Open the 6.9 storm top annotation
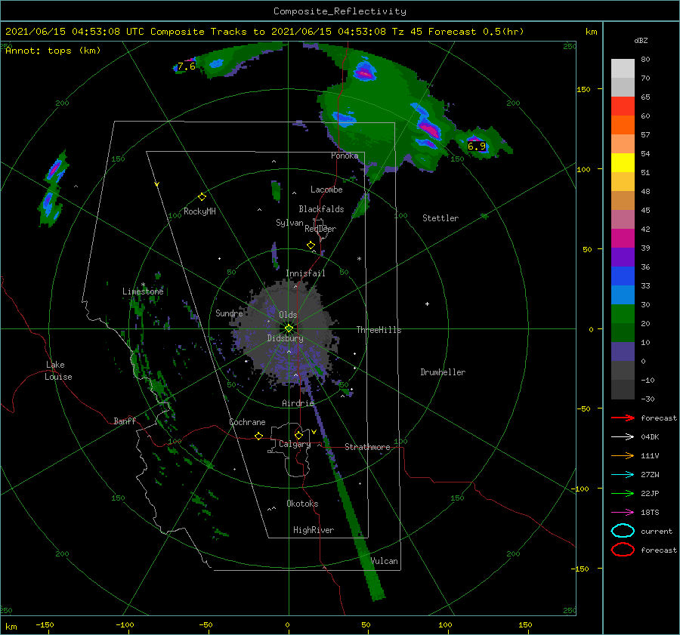680x635 pixels. point(477,146)
